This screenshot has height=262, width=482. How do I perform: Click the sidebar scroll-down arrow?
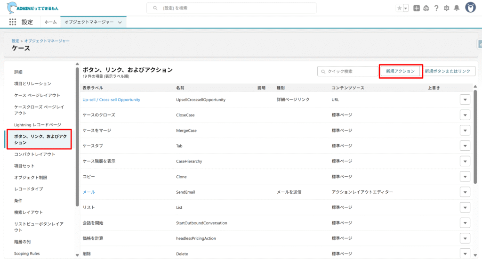tap(77, 255)
